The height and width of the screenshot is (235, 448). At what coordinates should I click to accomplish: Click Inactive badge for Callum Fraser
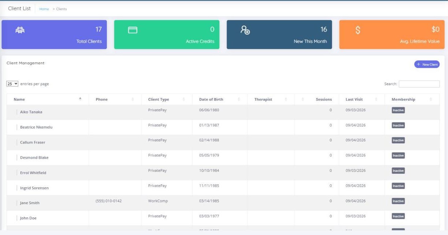[x=398, y=140]
